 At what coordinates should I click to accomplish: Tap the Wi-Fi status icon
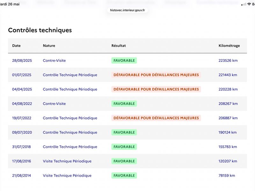[x=249, y=4]
